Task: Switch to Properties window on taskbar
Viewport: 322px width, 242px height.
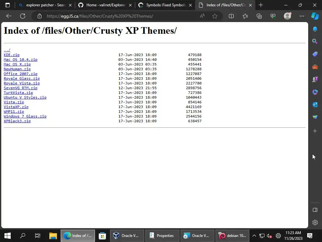Action: (x=162, y=236)
